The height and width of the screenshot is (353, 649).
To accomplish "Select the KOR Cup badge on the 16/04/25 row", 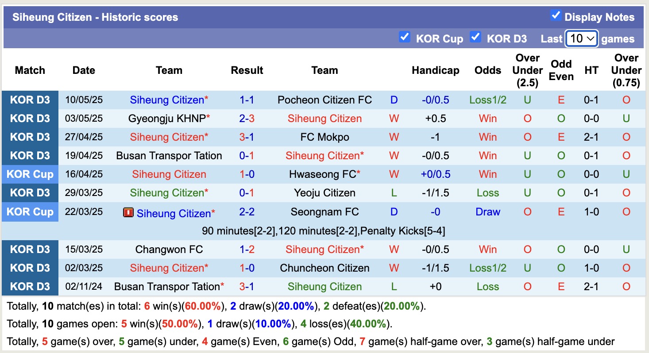I will coord(30,174).
